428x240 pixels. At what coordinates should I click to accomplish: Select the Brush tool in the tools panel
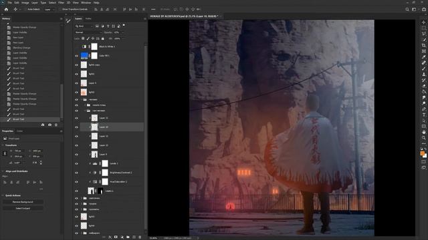(423, 69)
